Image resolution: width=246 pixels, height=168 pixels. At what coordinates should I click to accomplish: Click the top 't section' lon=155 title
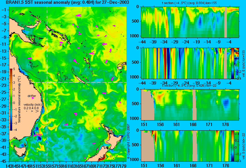point(189,3)
